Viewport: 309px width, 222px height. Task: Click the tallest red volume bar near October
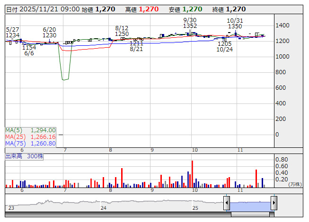tap(192, 174)
